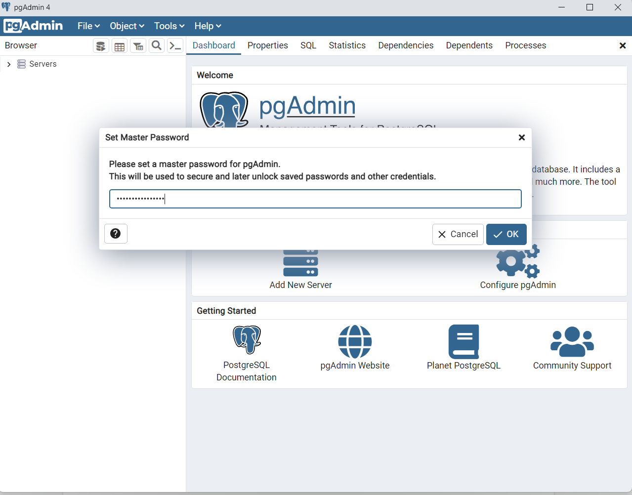Screen dimensions: 632x495
Task: Open the Query Tool toolbar icon
Action: pyautogui.click(x=101, y=46)
